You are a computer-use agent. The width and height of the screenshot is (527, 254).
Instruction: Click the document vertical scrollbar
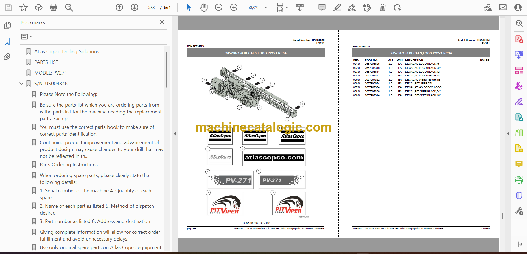tap(502, 216)
